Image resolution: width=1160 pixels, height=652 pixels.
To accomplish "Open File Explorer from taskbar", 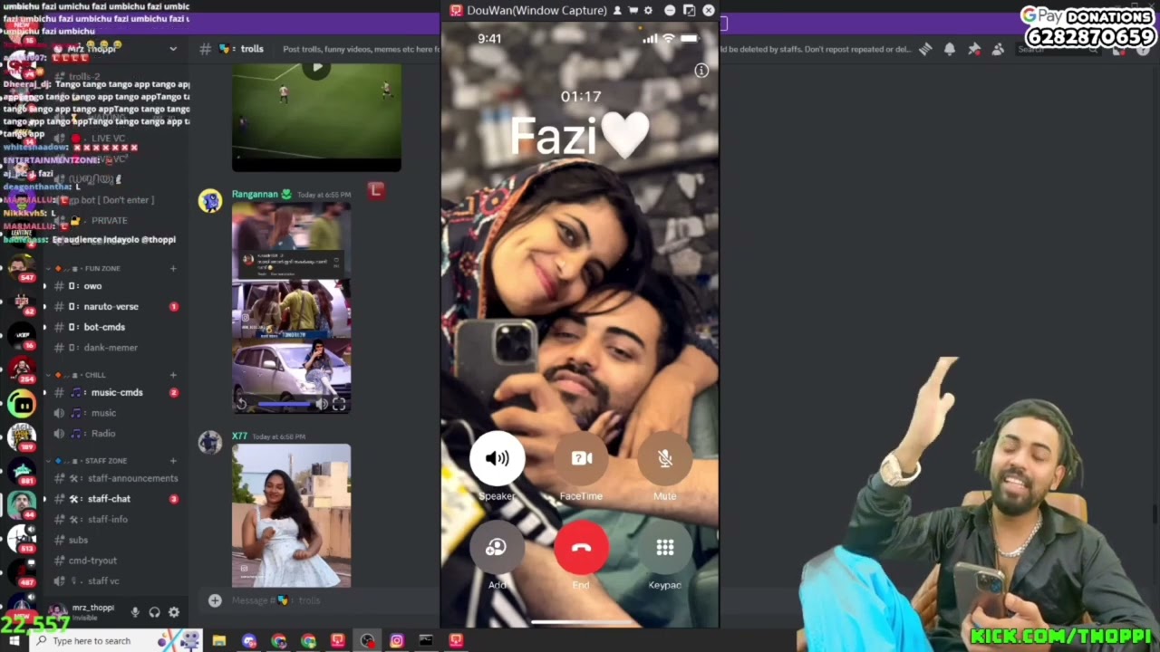I will click(x=219, y=641).
